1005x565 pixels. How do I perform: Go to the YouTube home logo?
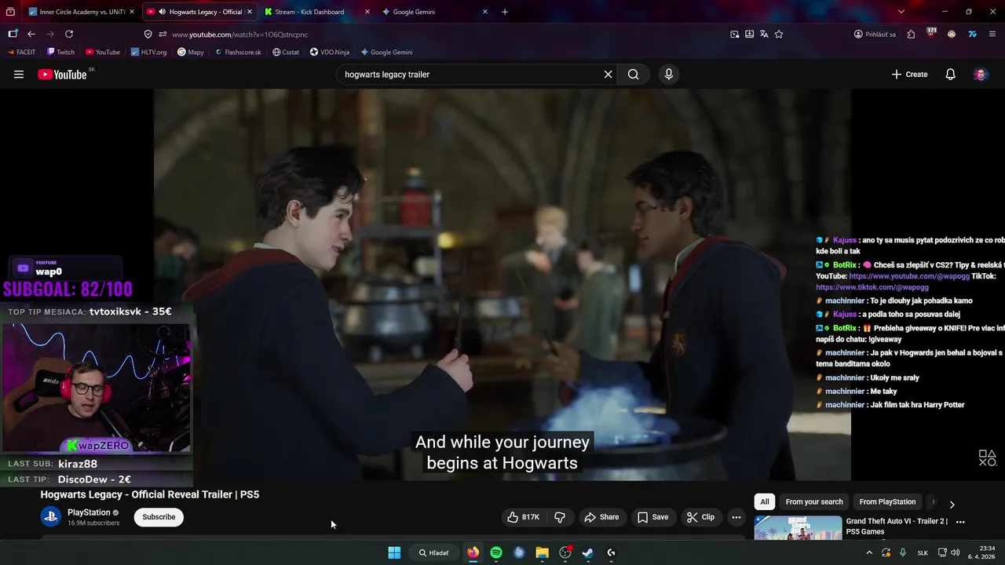[x=62, y=75]
